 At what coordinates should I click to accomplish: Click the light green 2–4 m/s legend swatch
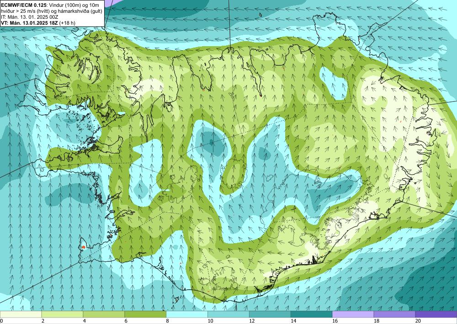[62, 314]
